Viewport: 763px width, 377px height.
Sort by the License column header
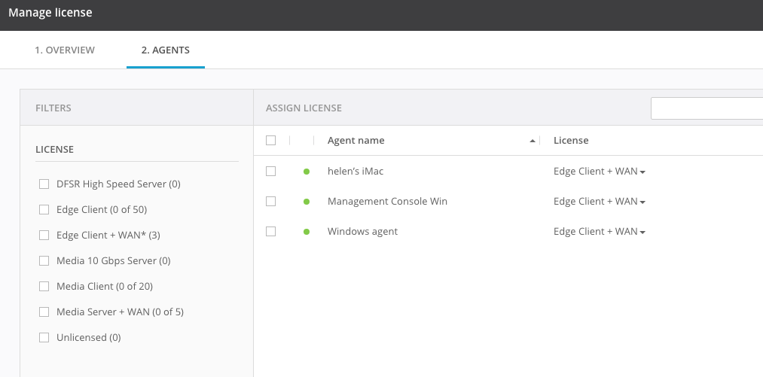click(x=571, y=141)
